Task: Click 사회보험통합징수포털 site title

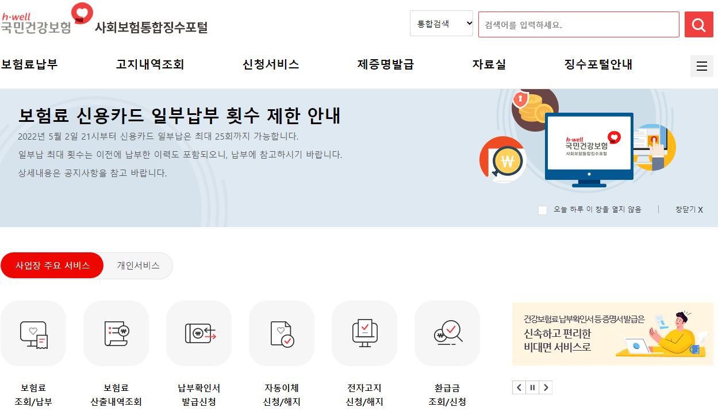Action: point(151,27)
